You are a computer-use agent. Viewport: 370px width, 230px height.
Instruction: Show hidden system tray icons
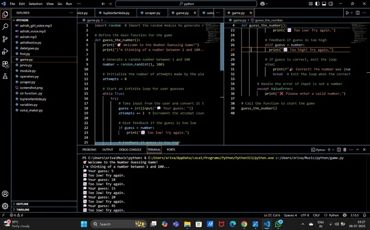click(x=303, y=224)
